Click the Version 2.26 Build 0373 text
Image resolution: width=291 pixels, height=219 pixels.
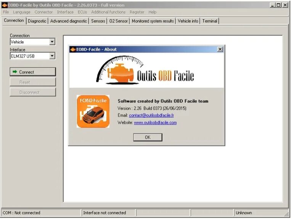(x=152, y=108)
